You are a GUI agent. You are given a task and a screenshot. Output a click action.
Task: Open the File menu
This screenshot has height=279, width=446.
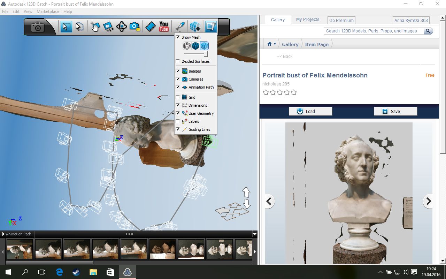tap(5, 12)
